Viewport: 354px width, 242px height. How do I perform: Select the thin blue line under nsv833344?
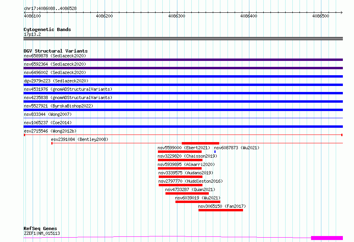coord(183,118)
